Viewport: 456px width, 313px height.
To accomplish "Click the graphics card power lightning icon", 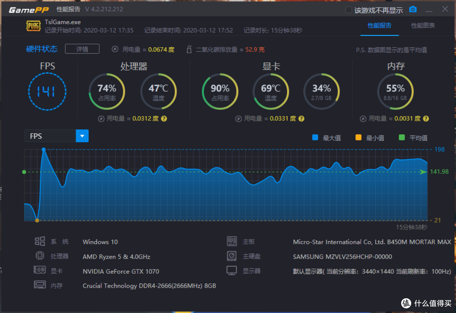I will tap(239, 119).
